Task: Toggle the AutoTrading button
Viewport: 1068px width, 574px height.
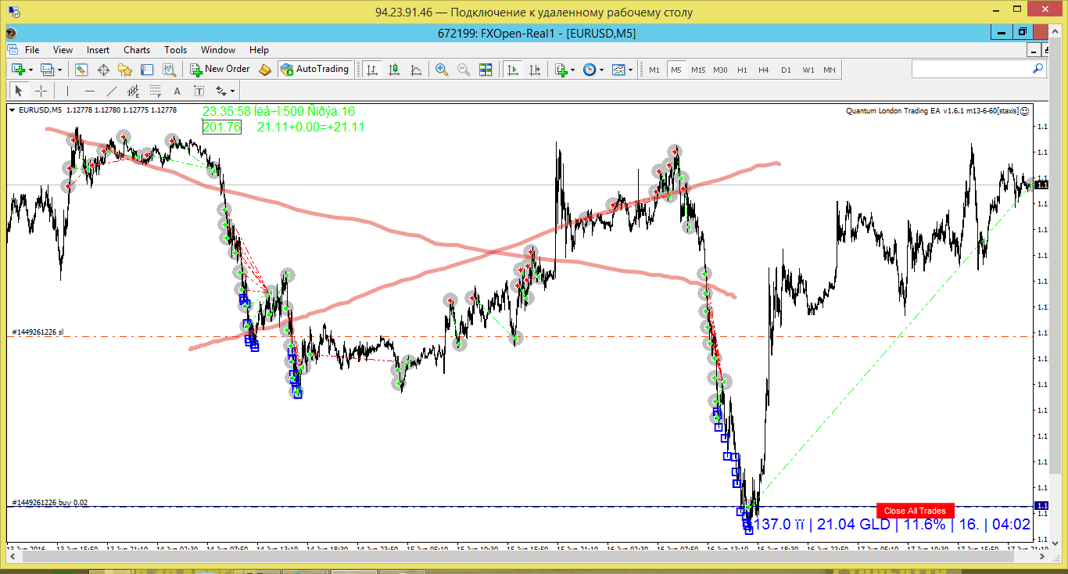Action: 314,70
